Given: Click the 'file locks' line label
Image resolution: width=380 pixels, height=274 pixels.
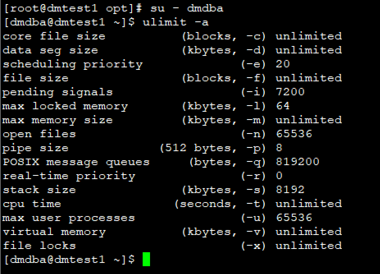Looking at the screenshot, I should 39,246.
